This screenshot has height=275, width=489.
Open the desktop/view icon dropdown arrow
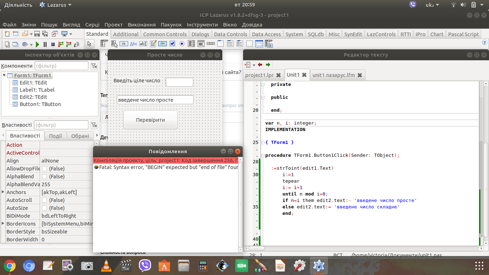(x=71, y=34)
